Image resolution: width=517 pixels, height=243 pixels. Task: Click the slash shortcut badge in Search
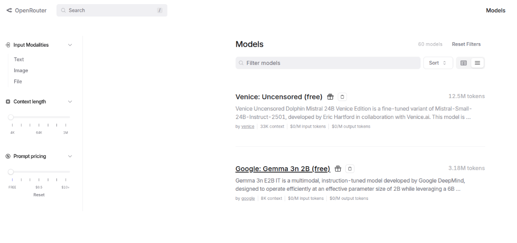pos(159,10)
